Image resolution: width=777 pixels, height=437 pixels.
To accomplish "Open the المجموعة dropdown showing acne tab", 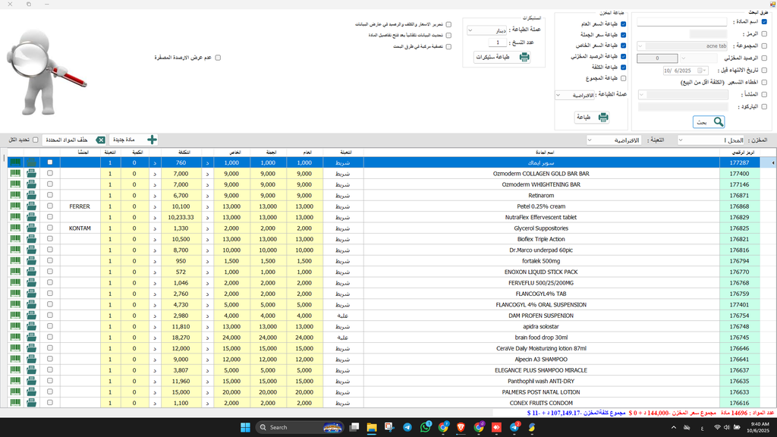I will tap(640, 46).
